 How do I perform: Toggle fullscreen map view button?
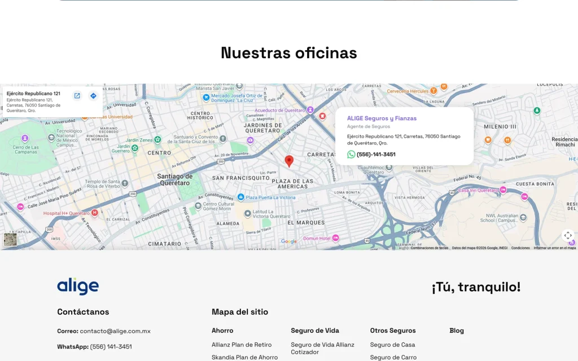tap(568, 235)
